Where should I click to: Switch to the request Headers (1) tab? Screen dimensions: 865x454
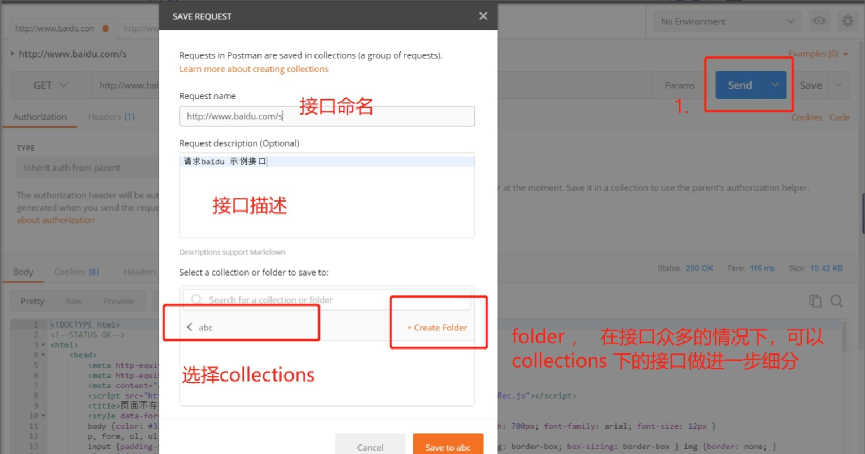point(111,117)
